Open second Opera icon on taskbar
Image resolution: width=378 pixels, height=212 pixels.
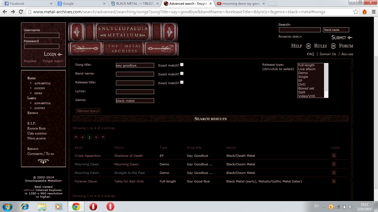[110, 206]
